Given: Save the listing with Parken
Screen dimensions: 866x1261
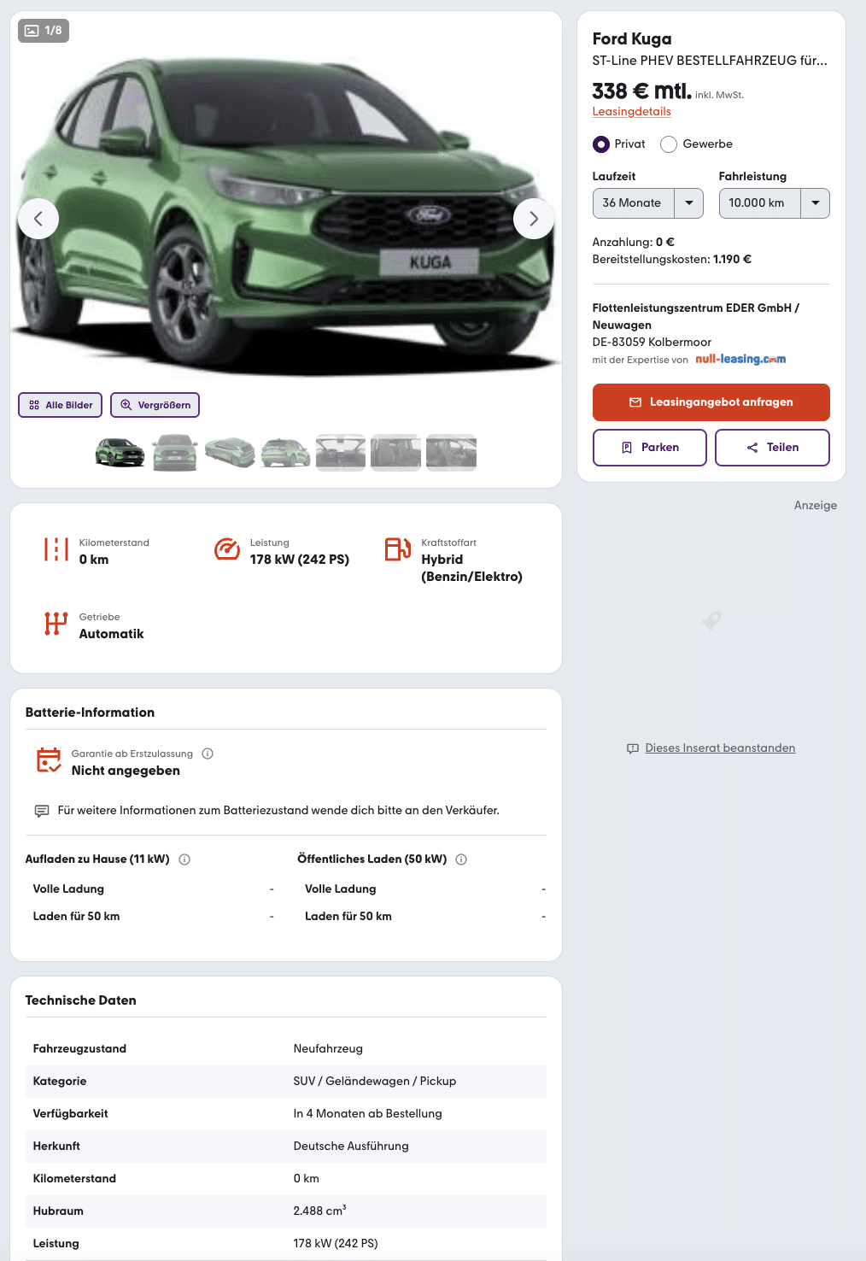Looking at the screenshot, I should click(650, 448).
